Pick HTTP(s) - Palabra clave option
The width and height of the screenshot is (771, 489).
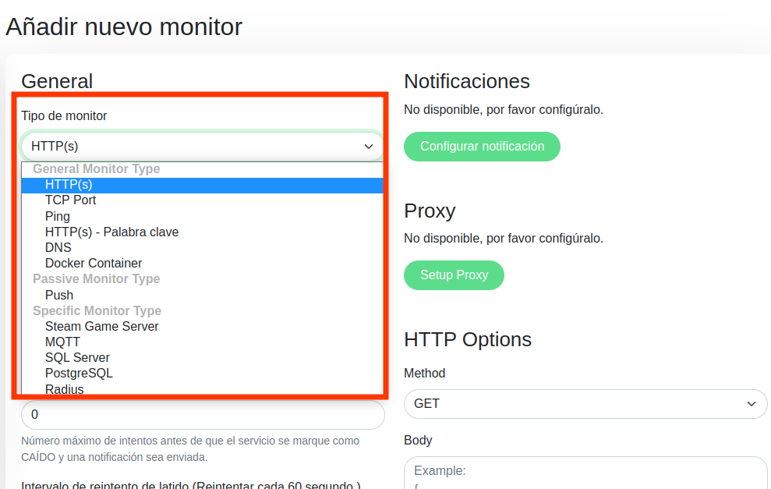pos(111,232)
